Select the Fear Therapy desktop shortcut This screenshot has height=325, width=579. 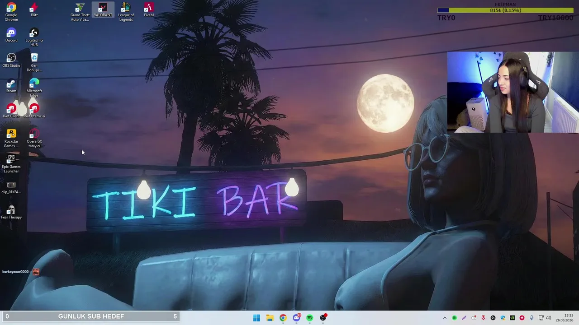tap(11, 212)
